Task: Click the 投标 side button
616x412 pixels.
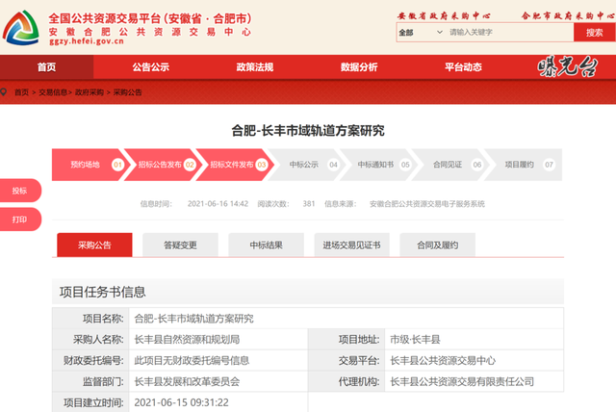Action: click(20, 192)
